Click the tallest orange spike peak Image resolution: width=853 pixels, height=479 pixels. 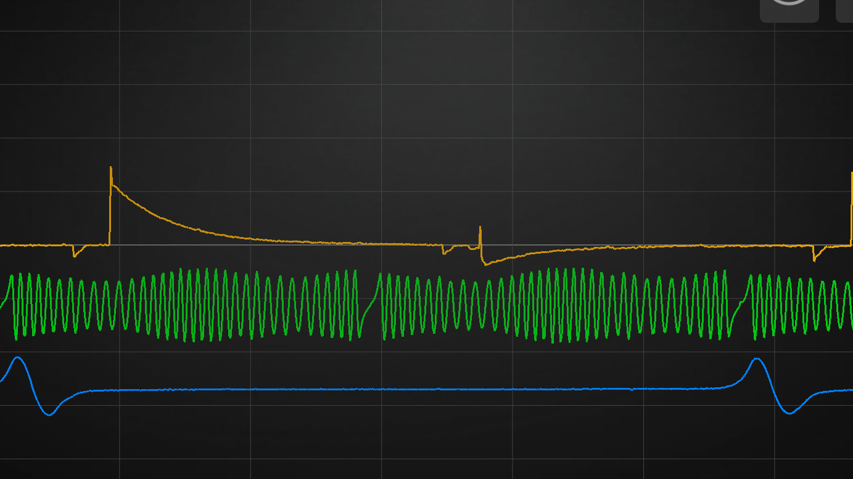pyautogui.click(x=111, y=168)
